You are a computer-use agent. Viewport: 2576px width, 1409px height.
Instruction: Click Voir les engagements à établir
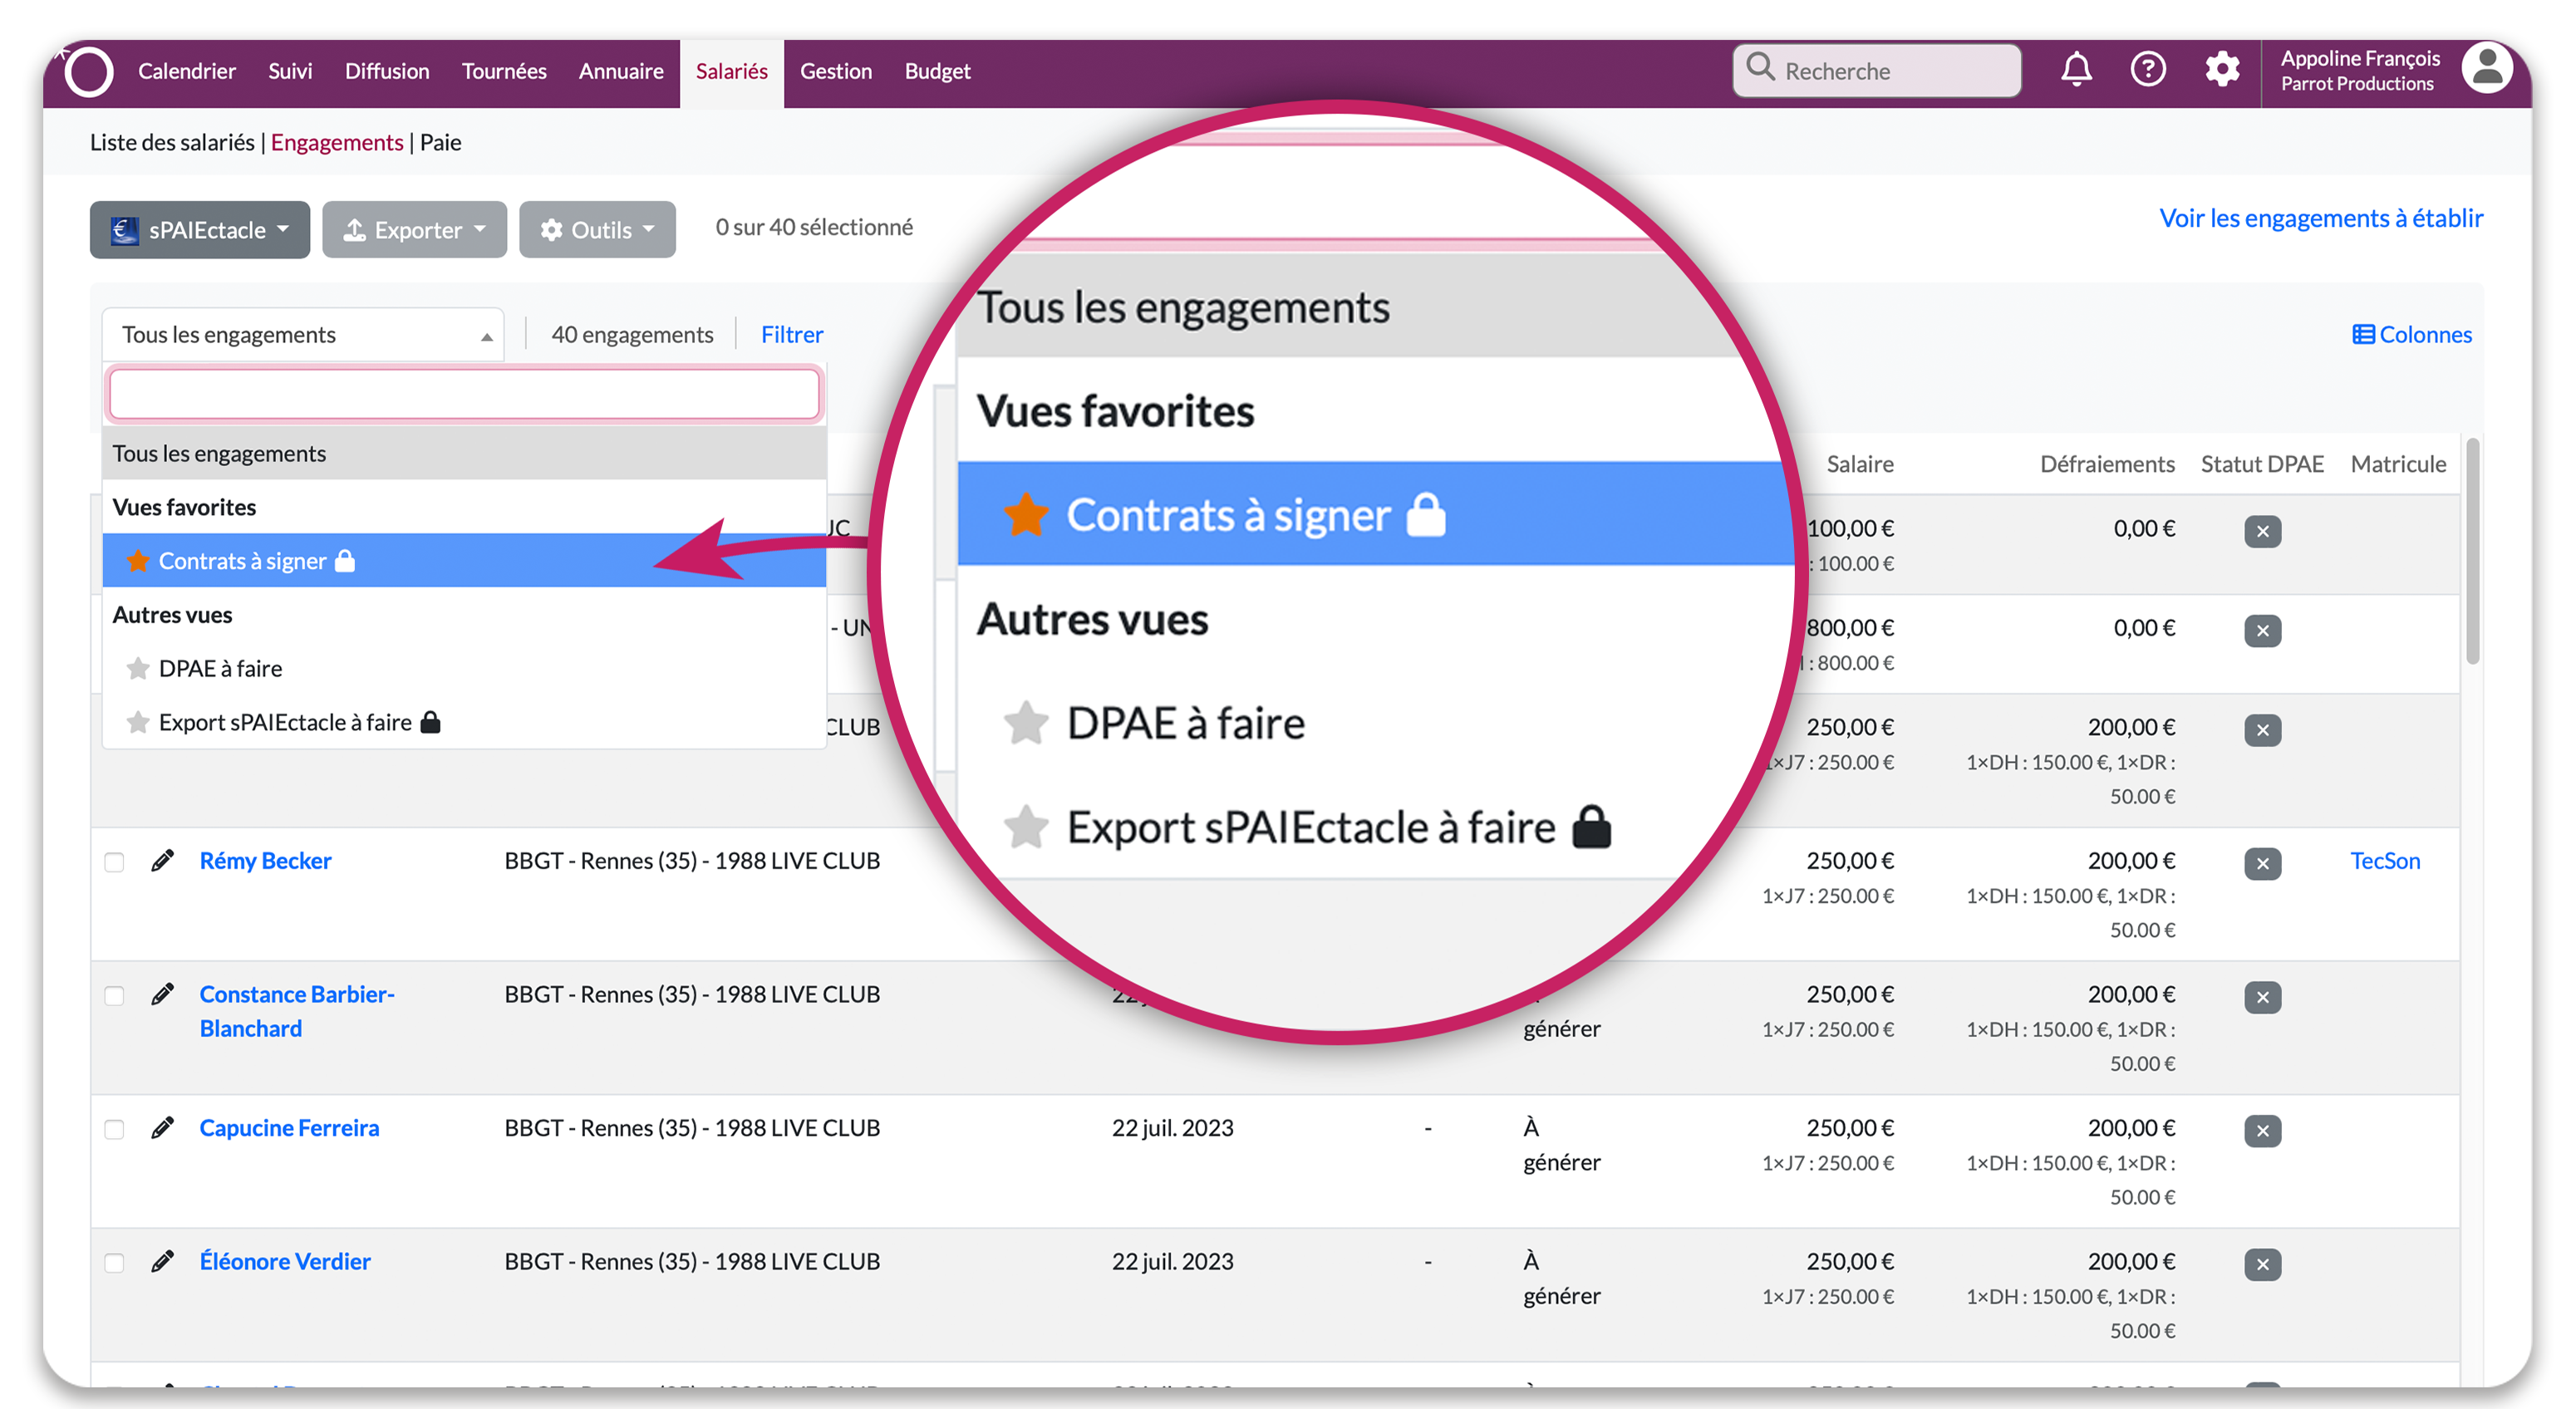point(2321,218)
